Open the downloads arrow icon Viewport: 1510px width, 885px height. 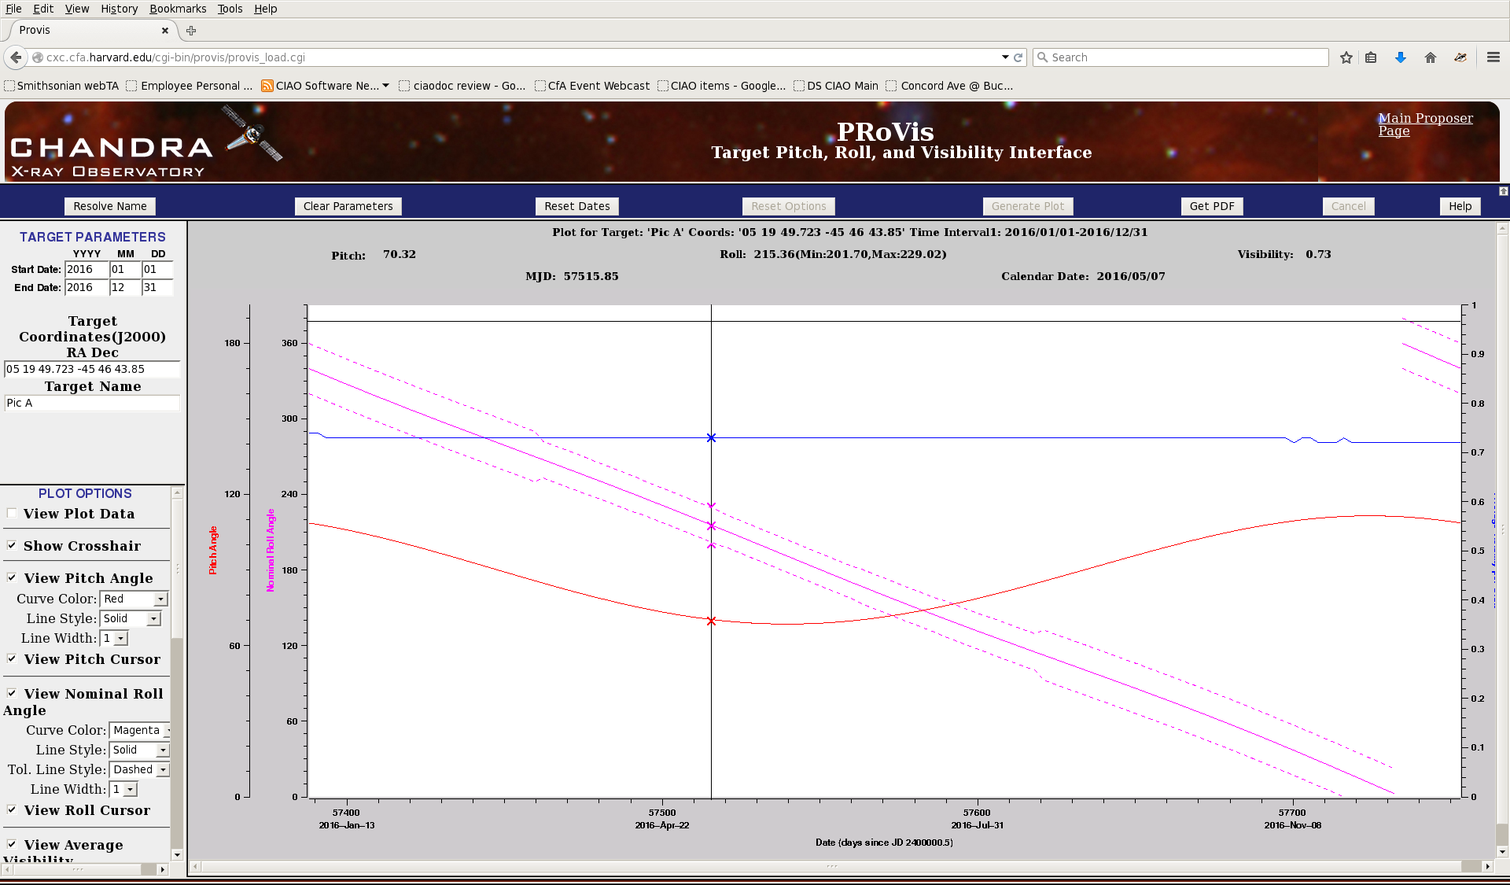1401,57
